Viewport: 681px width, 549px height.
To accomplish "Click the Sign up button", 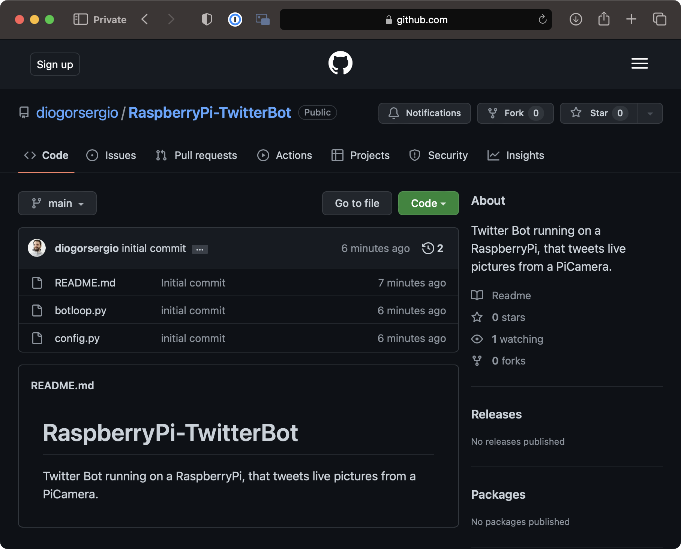I will (x=55, y=64).
